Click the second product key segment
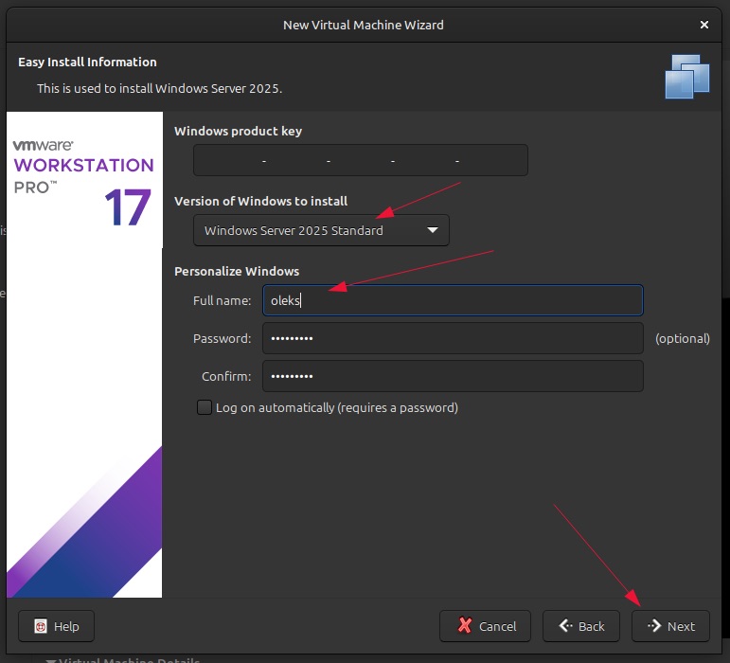Image resolution: width=730 pixels, height=663 pixels. point(296,161)
